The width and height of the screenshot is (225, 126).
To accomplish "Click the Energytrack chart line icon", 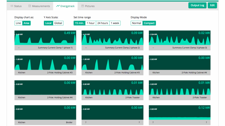I will click(x=58, y=6).
